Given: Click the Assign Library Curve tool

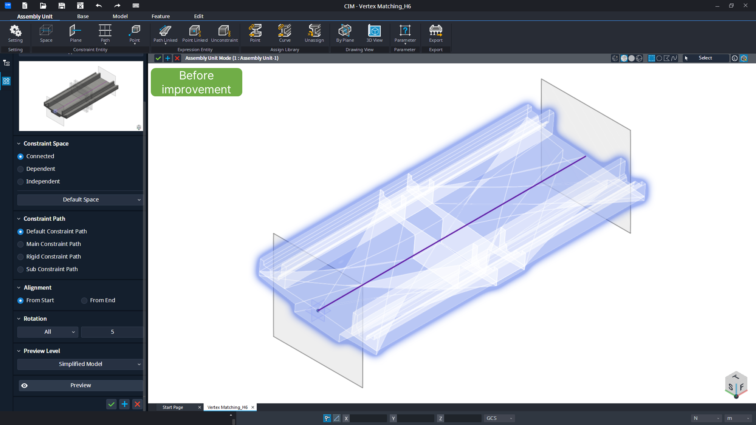Looking at the screenshot, I should [285, 33].
